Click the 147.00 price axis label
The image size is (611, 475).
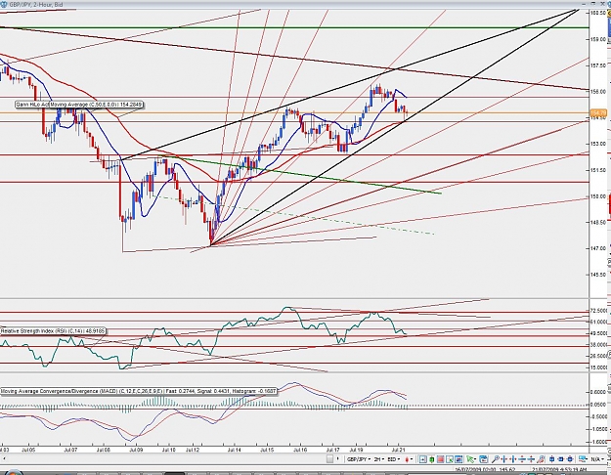598,248
